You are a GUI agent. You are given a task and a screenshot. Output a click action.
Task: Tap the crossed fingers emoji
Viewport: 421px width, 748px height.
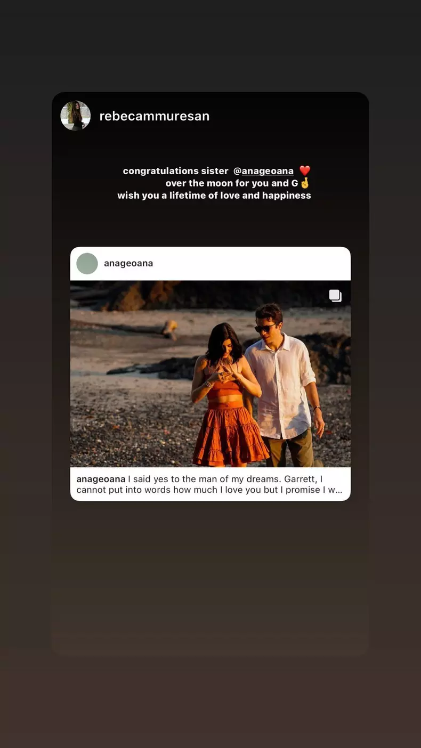click(305, 183)
